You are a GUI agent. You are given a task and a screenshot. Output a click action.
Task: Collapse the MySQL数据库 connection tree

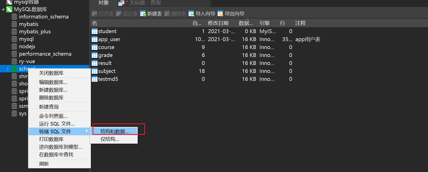tap(3, 9)
